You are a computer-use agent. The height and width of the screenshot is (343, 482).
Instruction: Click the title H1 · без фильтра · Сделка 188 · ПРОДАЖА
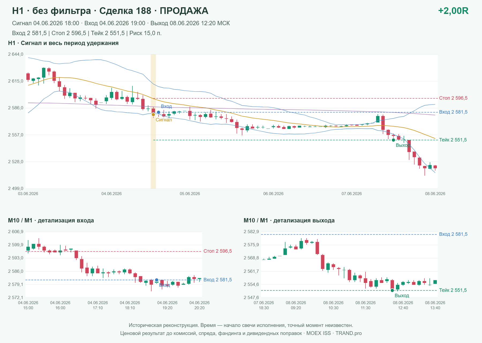point(110,11)
